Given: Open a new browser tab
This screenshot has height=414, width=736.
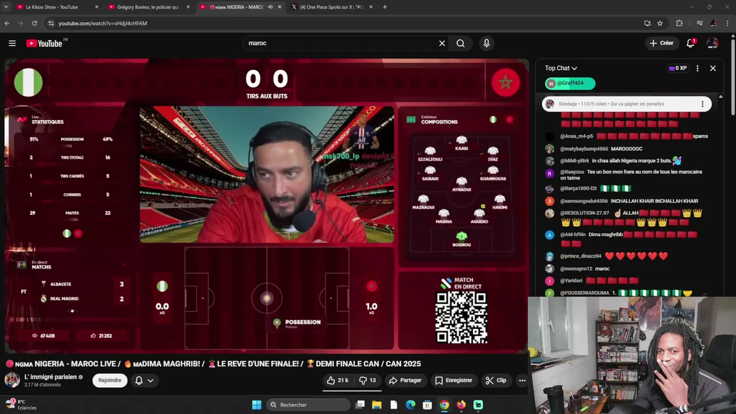Looking at the screenshot, I should point(385,7).
